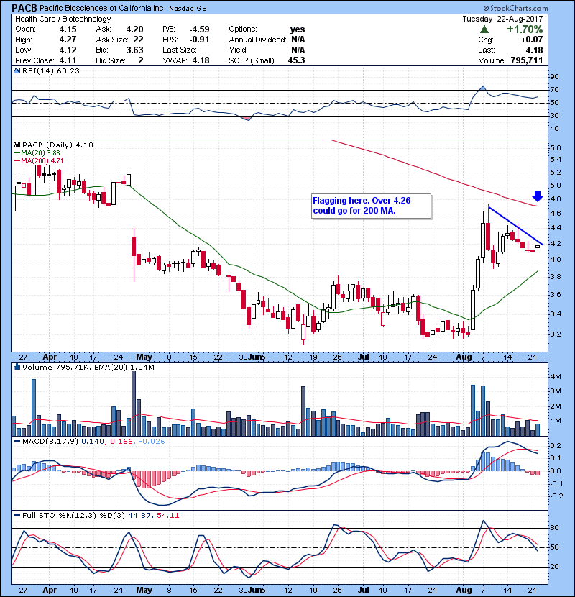Click the MACD(8,17,9) indicator label
575x597 pixels.
tap(50, 442)
